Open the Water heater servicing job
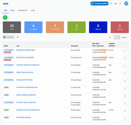131x125 pixels. tap(25, 72)
